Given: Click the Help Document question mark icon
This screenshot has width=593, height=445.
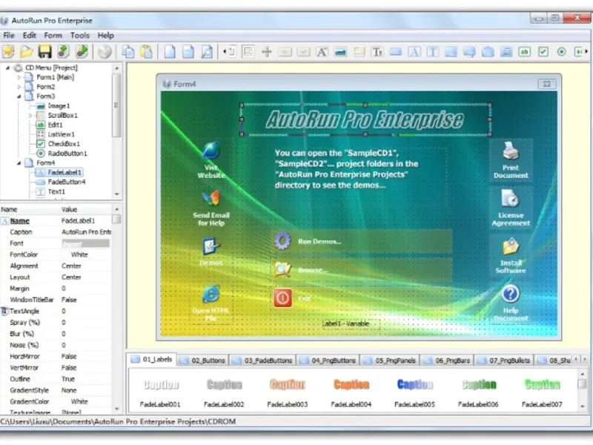Looking at the screenshot, I should [x=511, y=294].
